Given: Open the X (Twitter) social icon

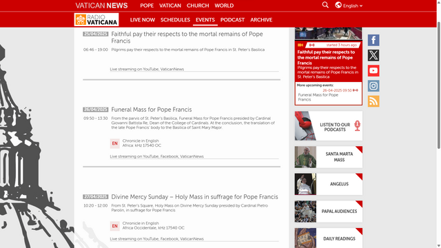Looking at the screenshot, I should [373, 55].
